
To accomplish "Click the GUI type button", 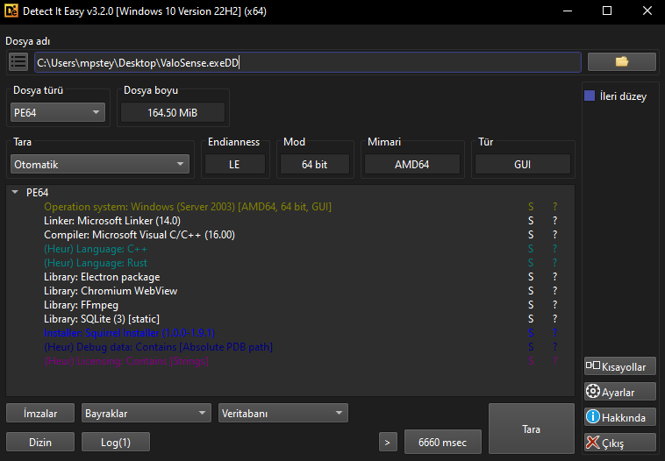I will click(x=523, y=165).
